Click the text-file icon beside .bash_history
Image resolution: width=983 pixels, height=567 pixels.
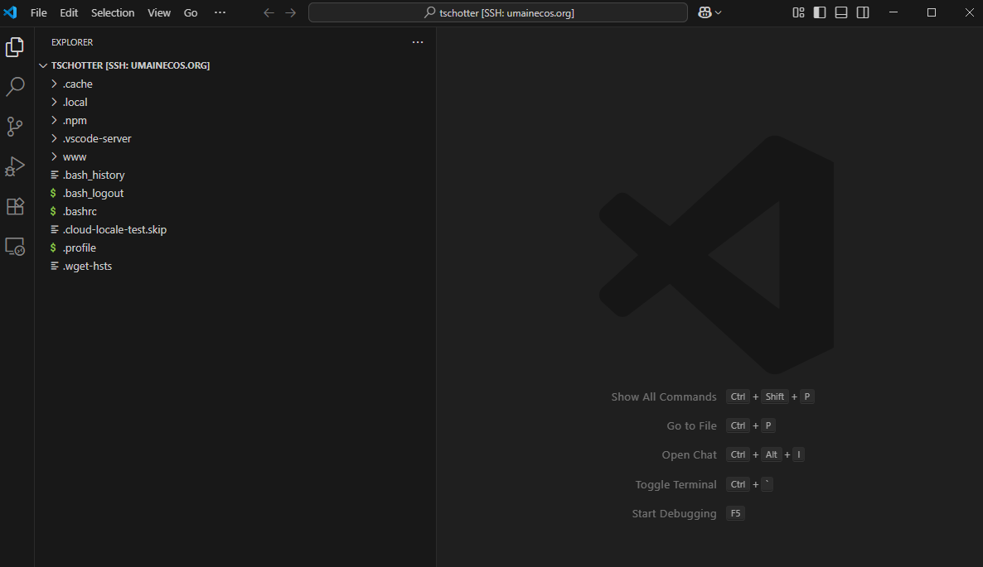[55, 175]
